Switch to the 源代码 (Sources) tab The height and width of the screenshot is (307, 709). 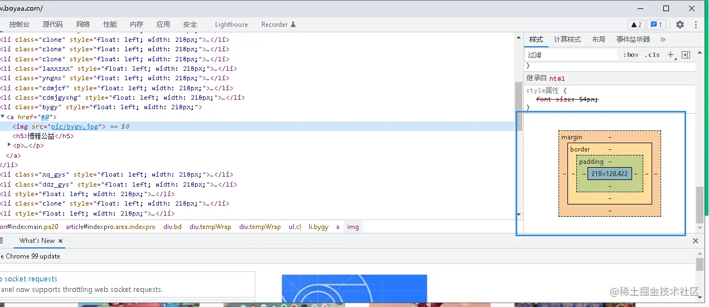(x=52, y=25)
